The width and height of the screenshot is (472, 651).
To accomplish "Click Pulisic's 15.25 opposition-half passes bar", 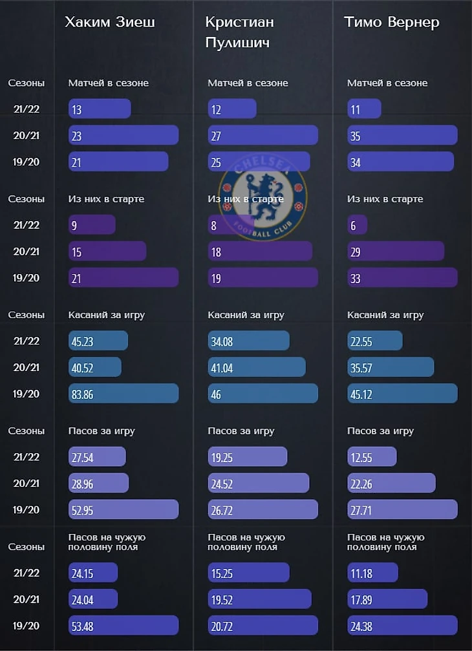I will click(x=248, y=573).
